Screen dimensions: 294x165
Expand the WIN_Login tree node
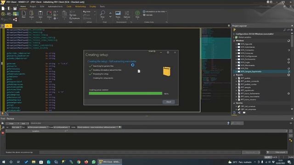(236, 62)
